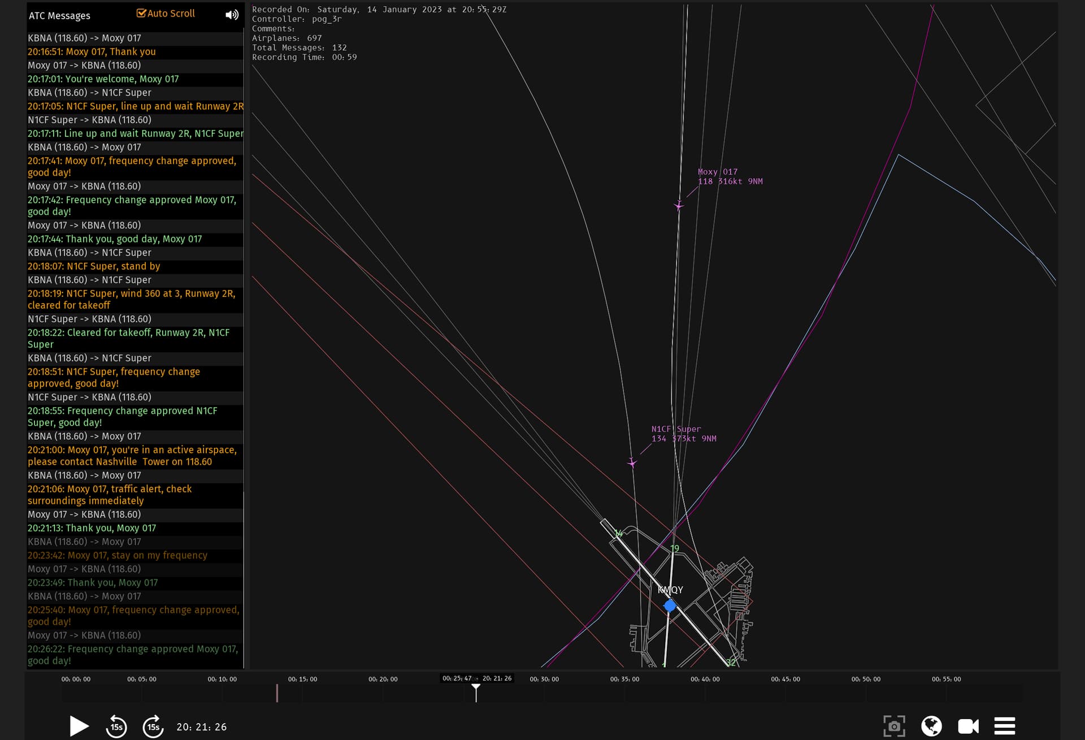
Task: Skip forward 15 seconds
Action: coord(153,726)
